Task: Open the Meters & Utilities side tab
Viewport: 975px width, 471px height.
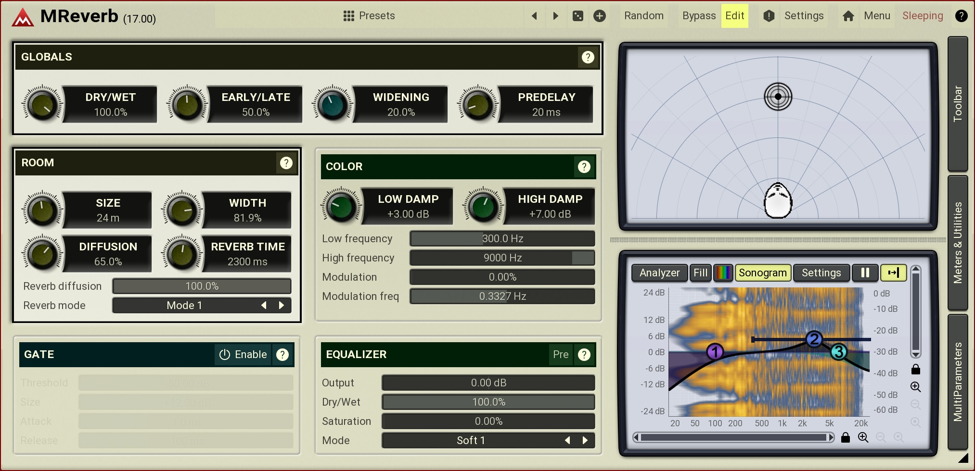Action: (958, 243)
